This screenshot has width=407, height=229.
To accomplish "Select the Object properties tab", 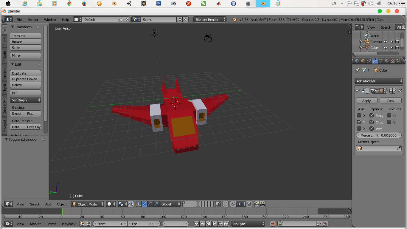I will click(x=363, y=61).
